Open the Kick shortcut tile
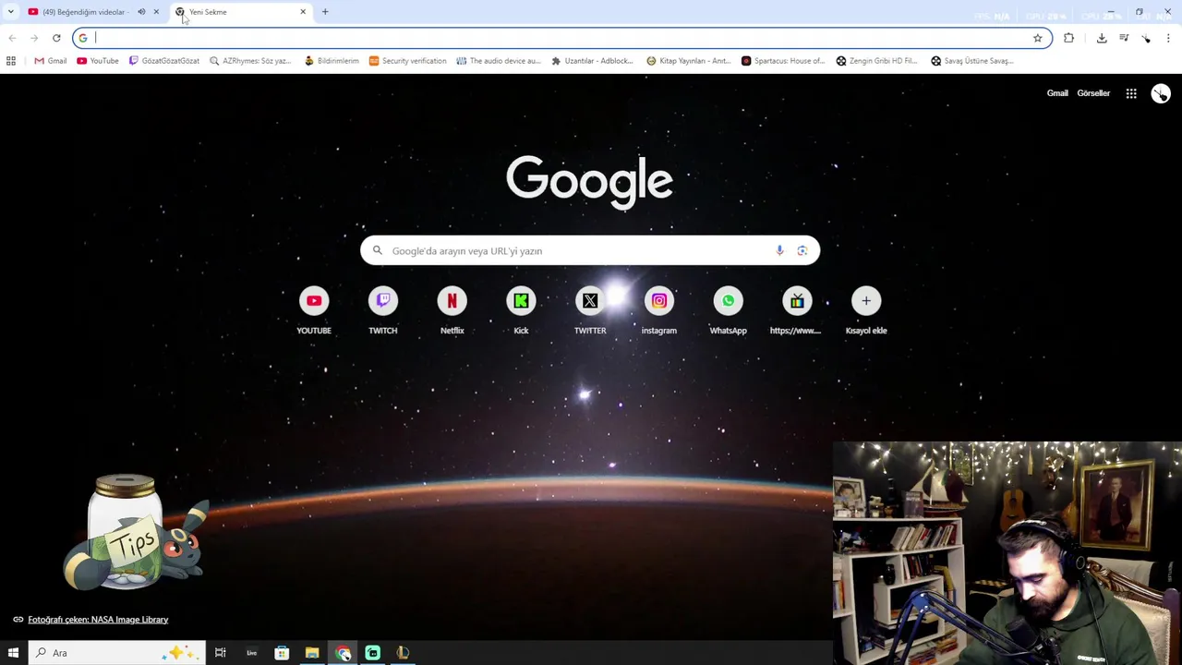 click(521, 310)
